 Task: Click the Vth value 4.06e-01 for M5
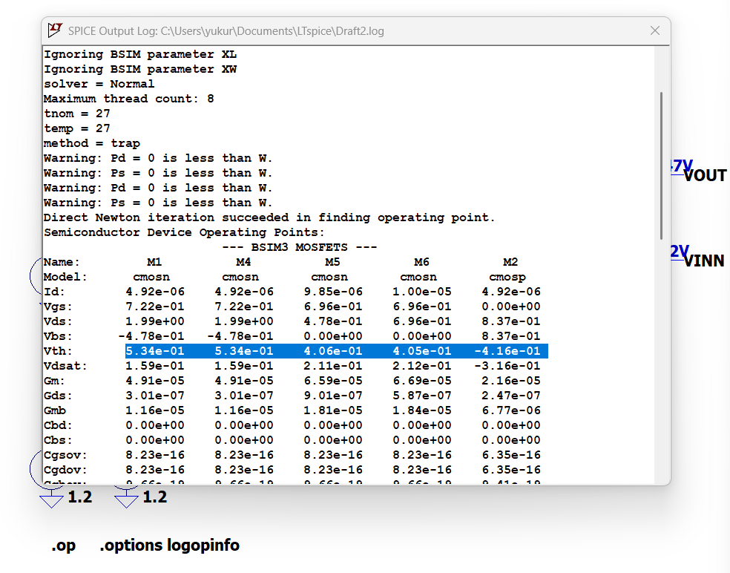coord(333,351)
